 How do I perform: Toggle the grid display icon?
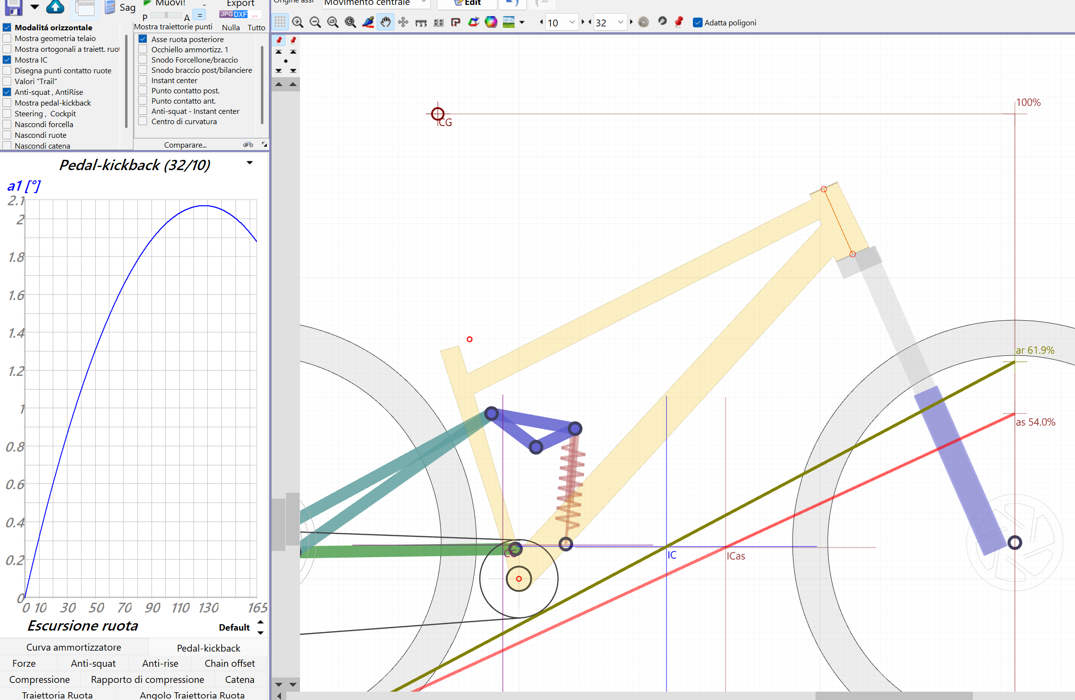[280, 22]
